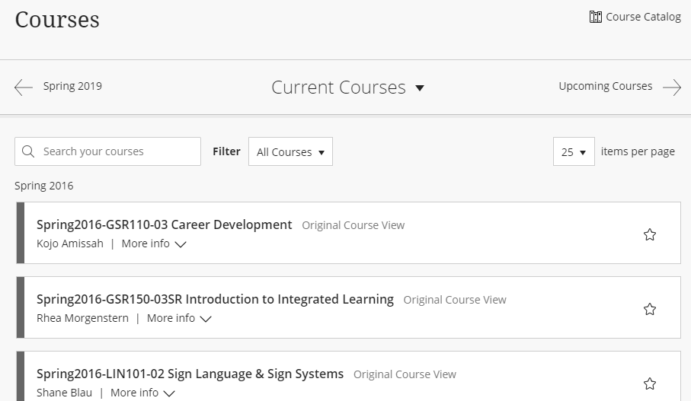The width and height of the screenshot is (691, 401).
Task: Navigate to Upcoming Courses
Action: coord(605,87)
